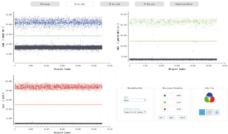Open the Population Editor tab
The image size is (228, 134).
tap(184, 4)
